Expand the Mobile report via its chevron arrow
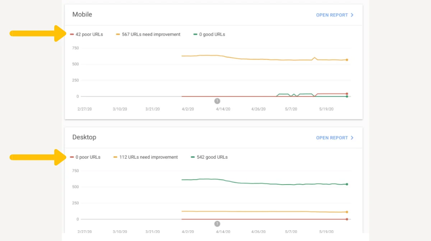This screenshot has width=431, height=241. click(x=352, y=15)
